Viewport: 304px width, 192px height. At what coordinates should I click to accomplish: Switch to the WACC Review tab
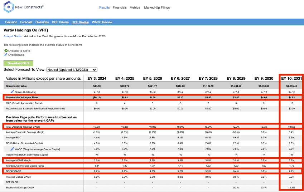(x=102, y=22)
